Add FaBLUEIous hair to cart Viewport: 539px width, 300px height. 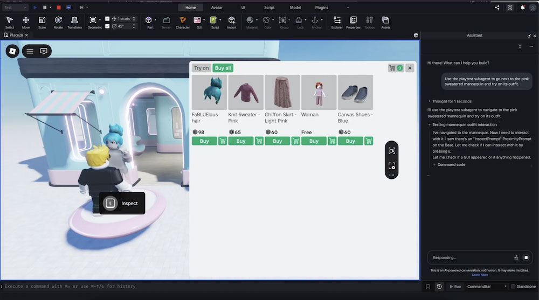tap(223, 141)
